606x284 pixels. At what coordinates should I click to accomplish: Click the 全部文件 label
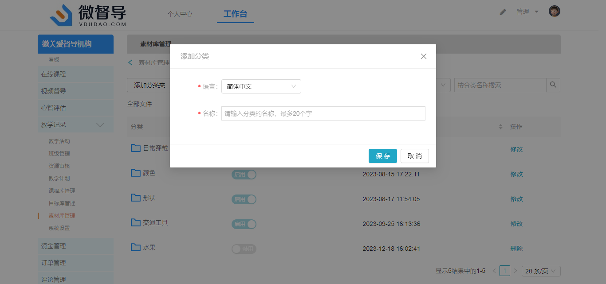pos(139,104)
